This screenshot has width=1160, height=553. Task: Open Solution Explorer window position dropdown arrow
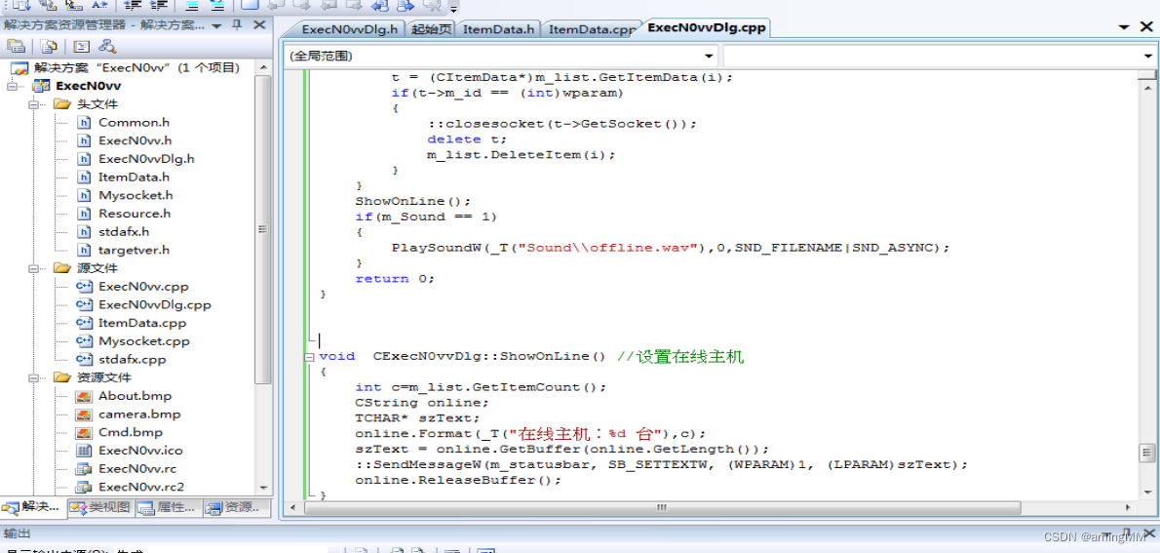(x=216, y=26)
